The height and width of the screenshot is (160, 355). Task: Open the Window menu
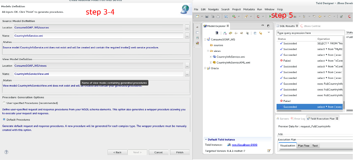pyautogui.click(x=269, y=9)
